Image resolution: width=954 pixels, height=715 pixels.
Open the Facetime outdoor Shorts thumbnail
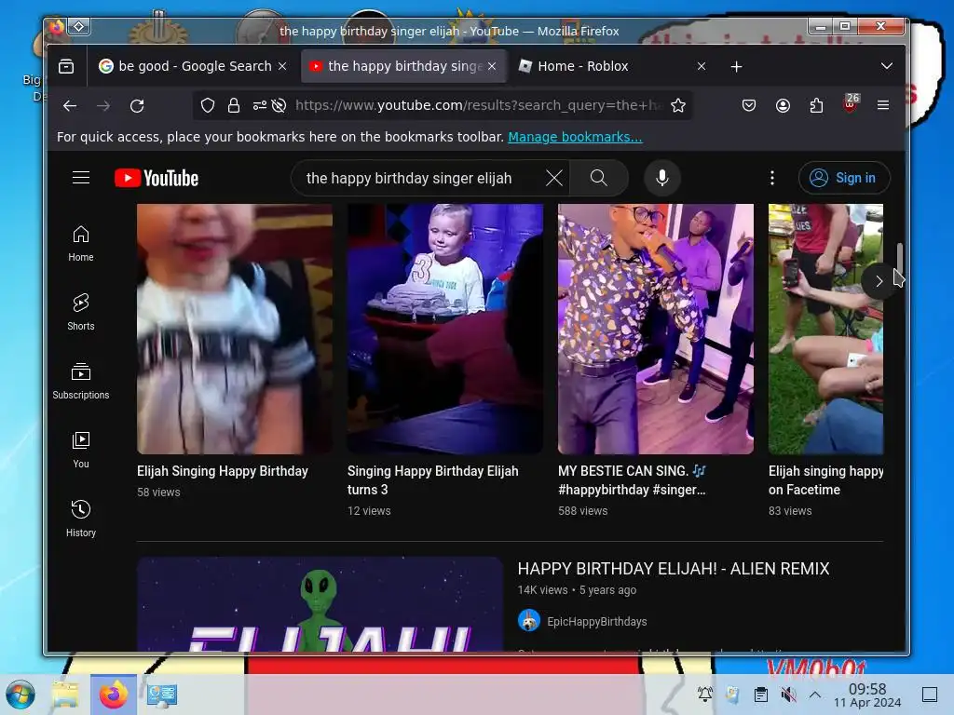pos(825,329)
